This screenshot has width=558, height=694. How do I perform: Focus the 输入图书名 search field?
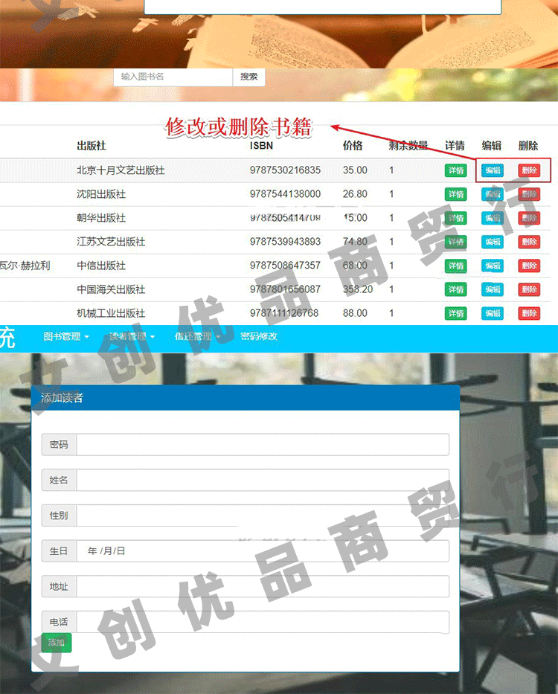pyautogui.click(x=173, y=77)
